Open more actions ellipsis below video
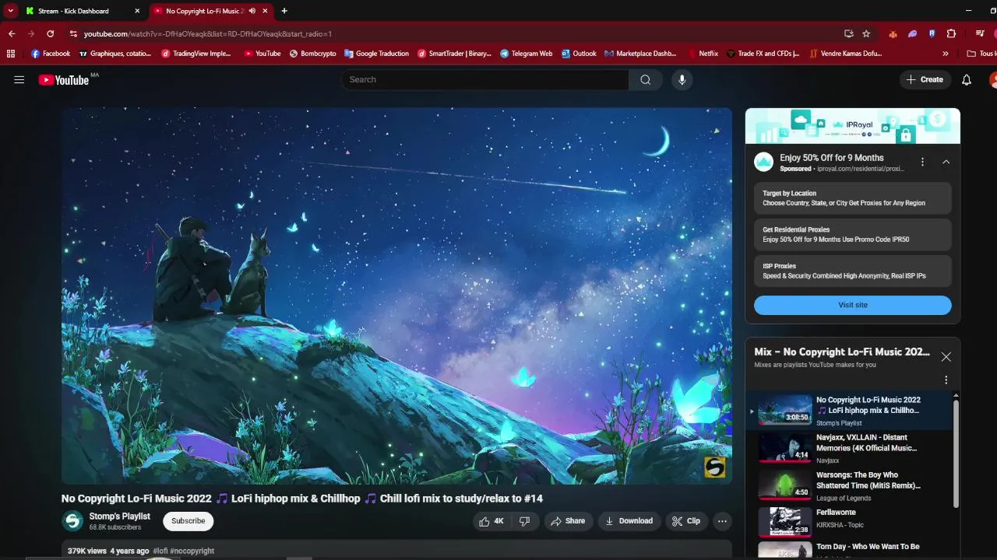 pos(723,521)
